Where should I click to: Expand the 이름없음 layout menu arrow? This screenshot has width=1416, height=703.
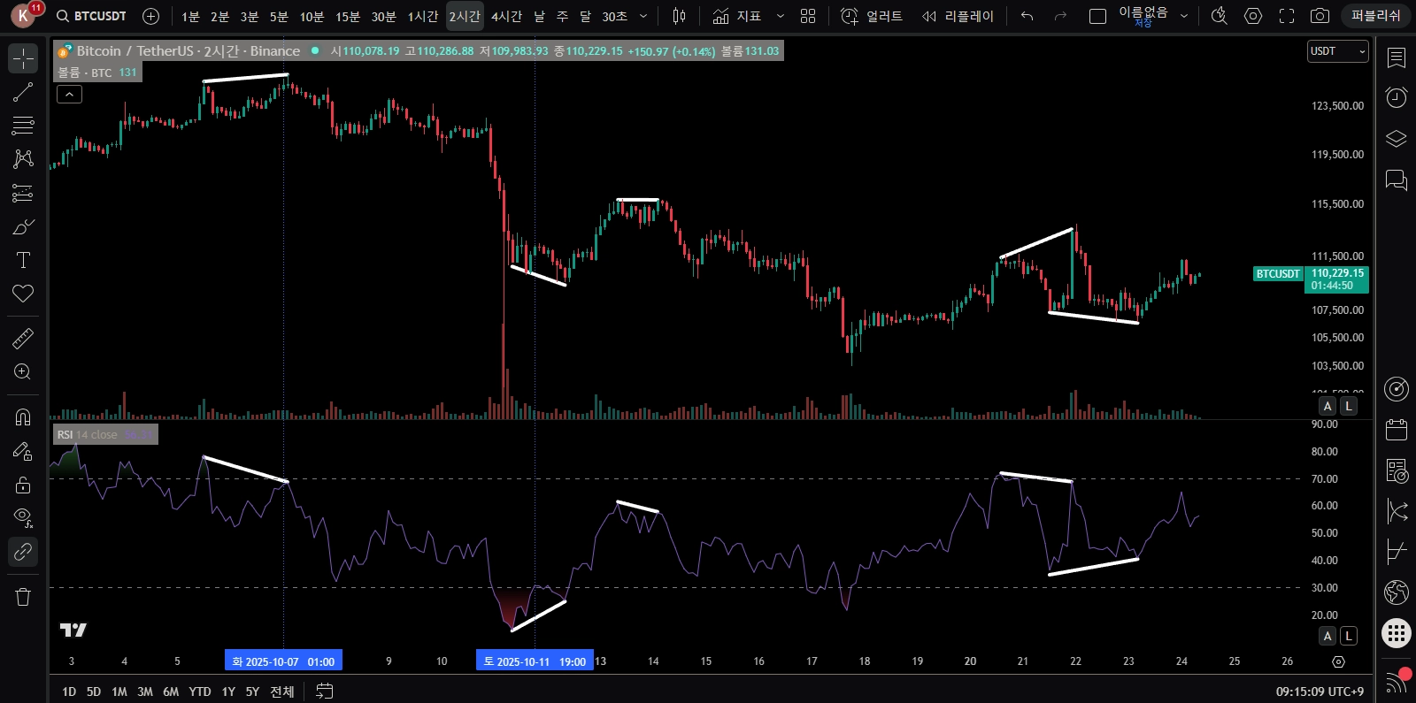(1184, 16)
